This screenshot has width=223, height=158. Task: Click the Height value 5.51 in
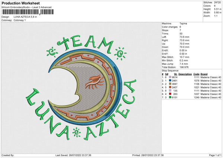(x=218, y=9)
